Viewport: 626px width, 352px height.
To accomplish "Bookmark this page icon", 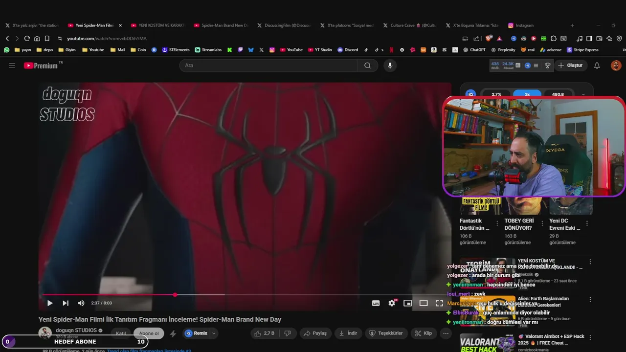I will (x=47, y=38).
